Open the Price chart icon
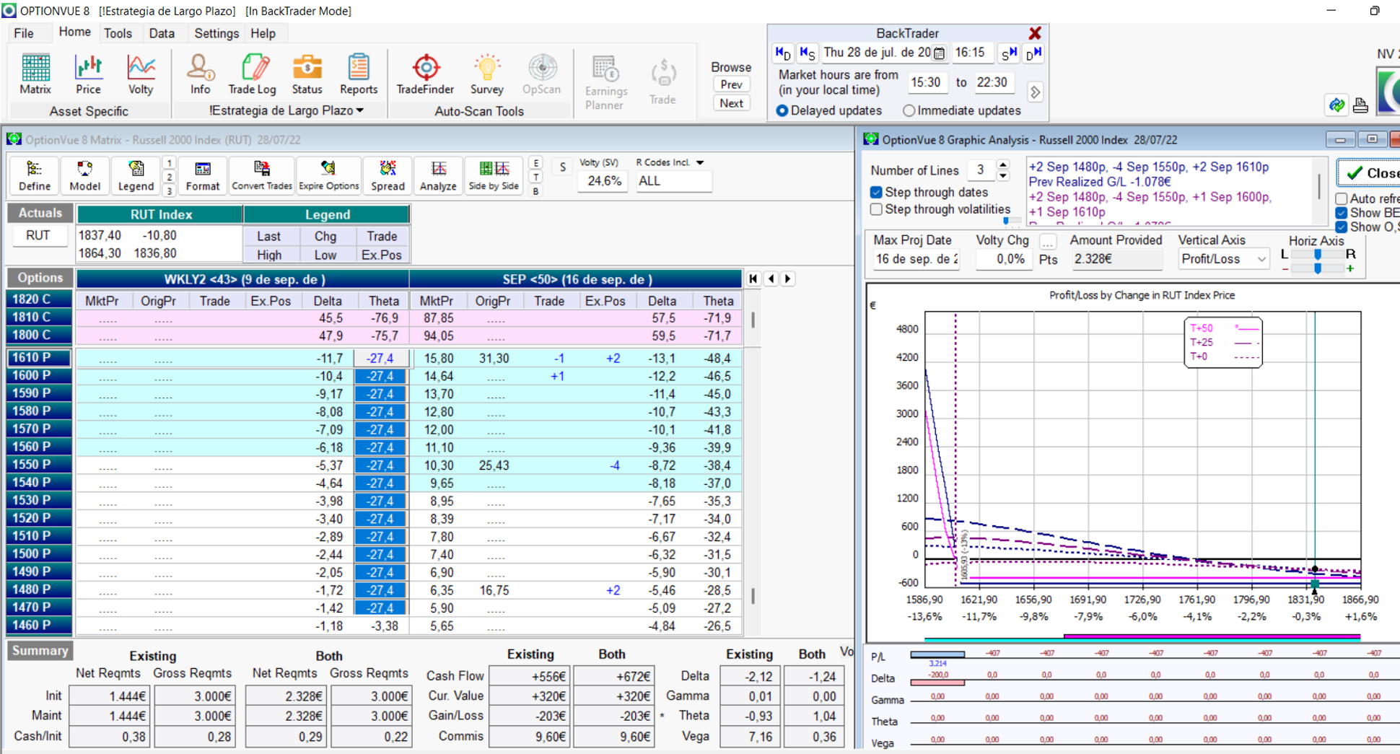The image size is (1400, 754). (x=88, y=74)
